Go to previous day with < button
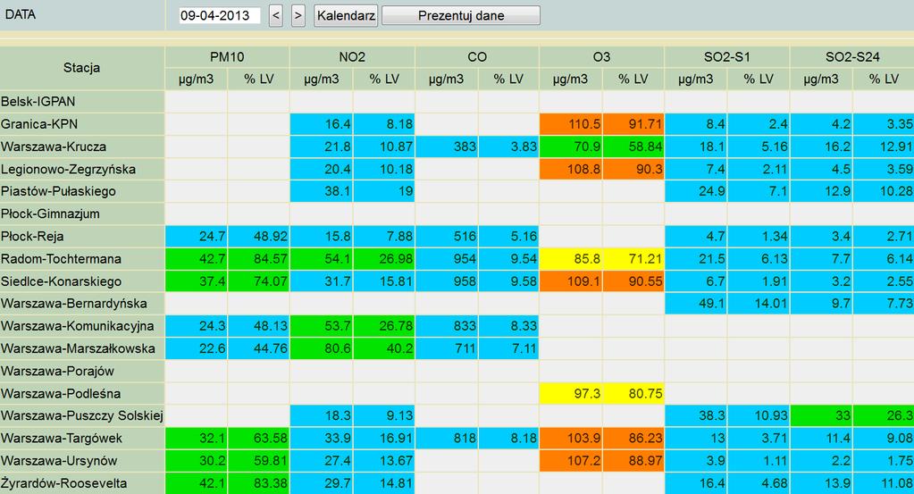The width and height of the screenshot is (914, 494). point(276,16)
